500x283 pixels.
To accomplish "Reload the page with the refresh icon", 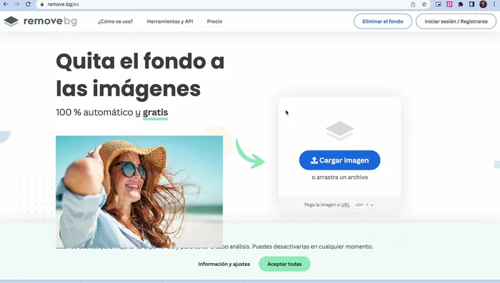I will coord(28,4).
